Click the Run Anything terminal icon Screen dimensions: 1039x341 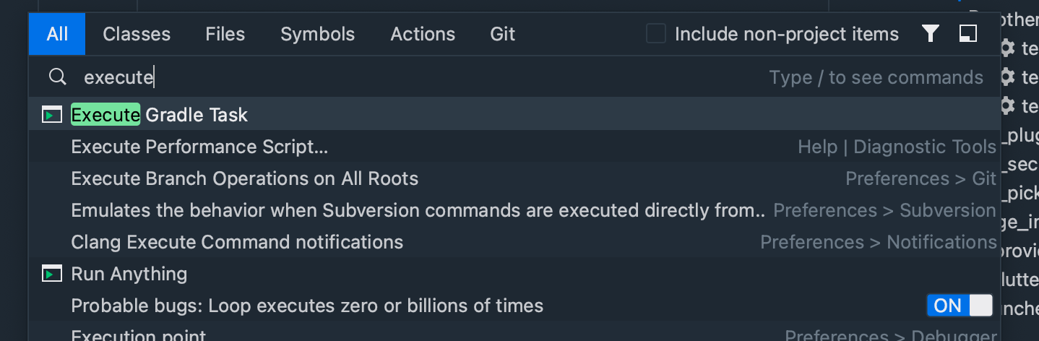click(52, 274)
